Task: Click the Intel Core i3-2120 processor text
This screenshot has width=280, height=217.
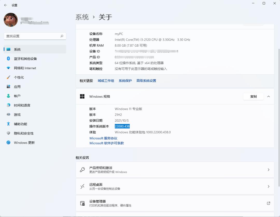Action: point(152,40)
